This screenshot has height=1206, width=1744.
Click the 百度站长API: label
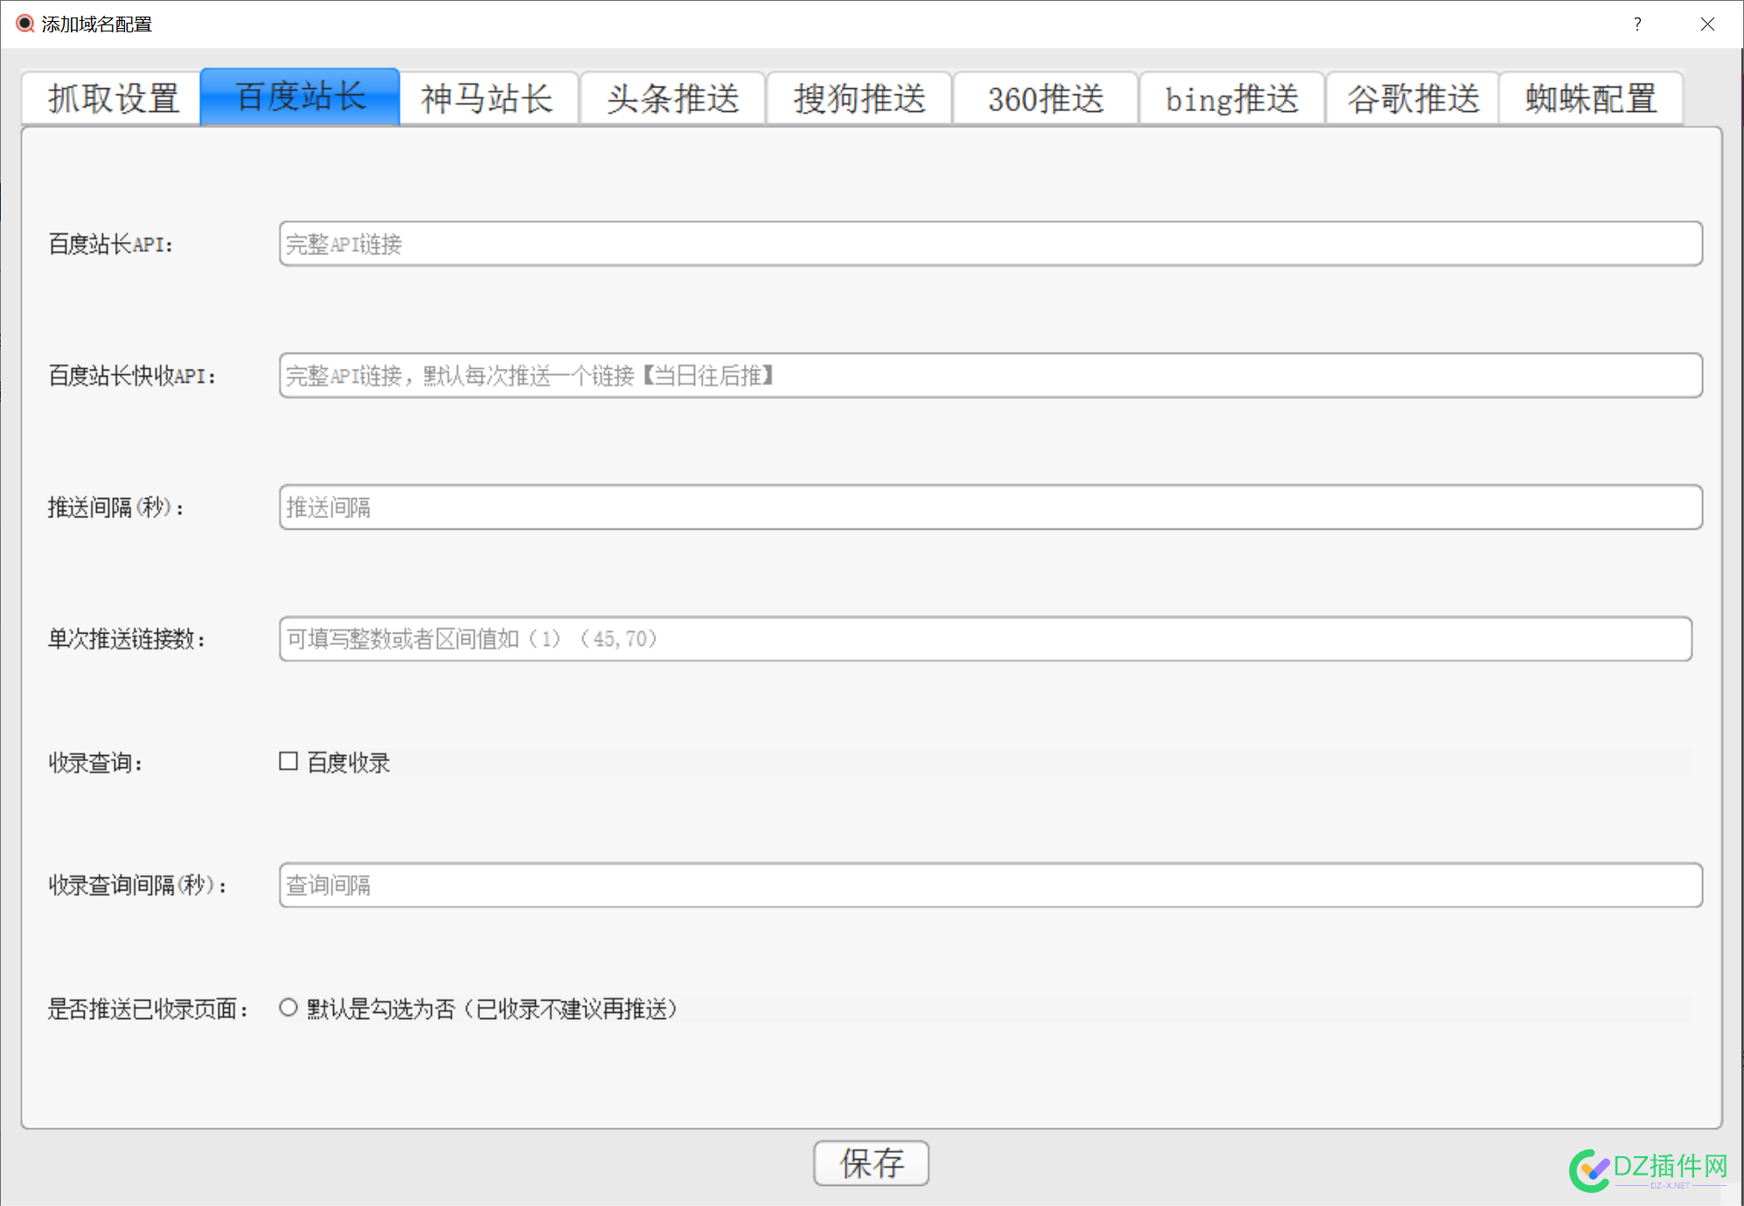click(x=111, y=245)
